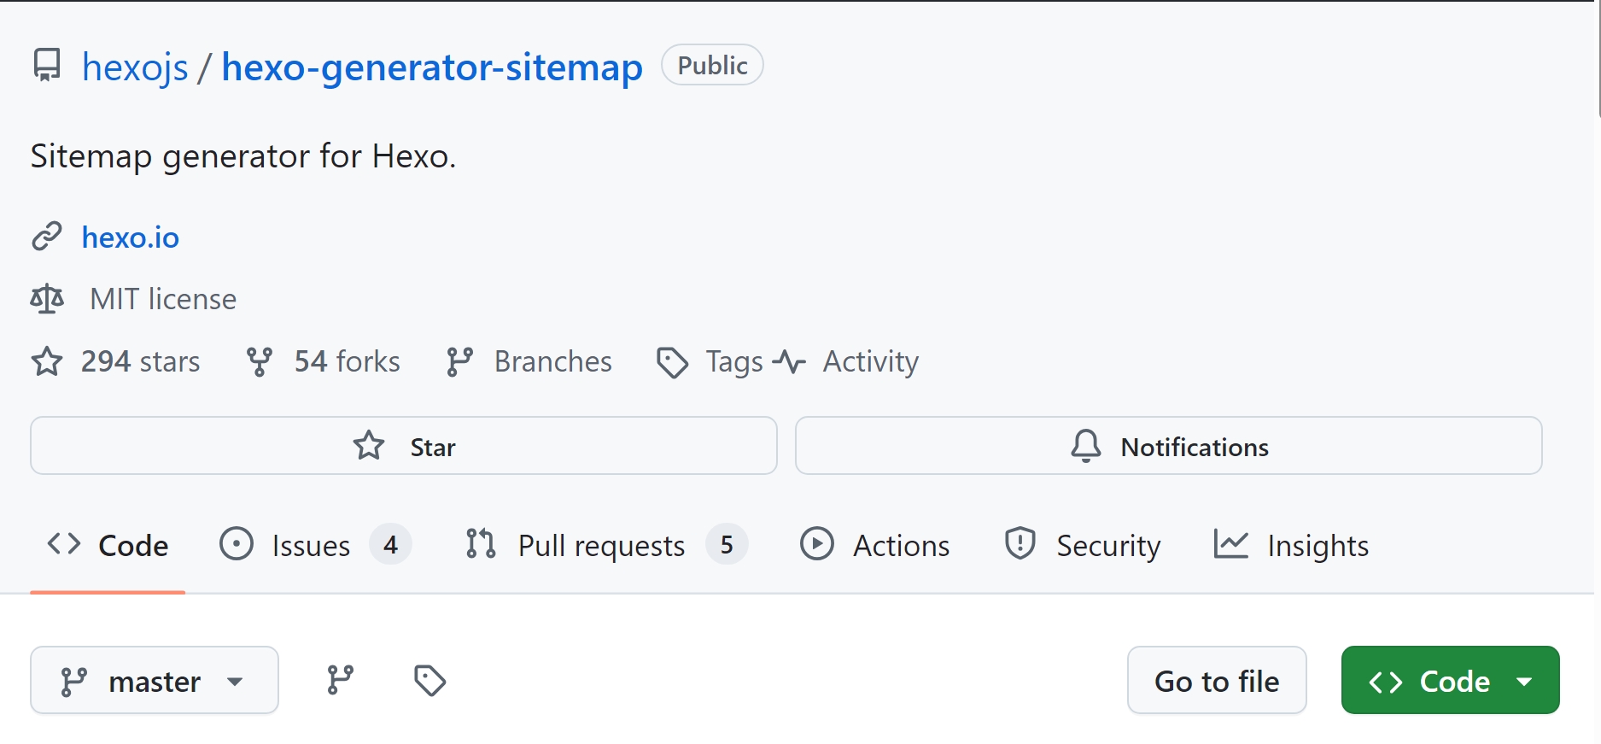Visit the hexo.io website link

tap(131, 237)
